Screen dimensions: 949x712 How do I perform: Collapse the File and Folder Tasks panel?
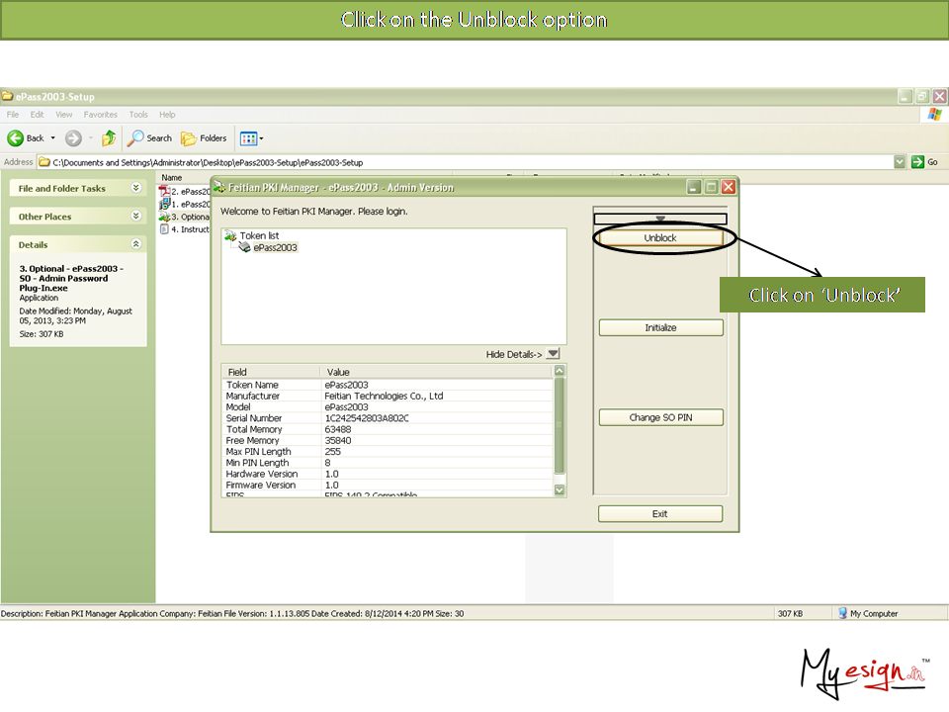click(135, 188)
